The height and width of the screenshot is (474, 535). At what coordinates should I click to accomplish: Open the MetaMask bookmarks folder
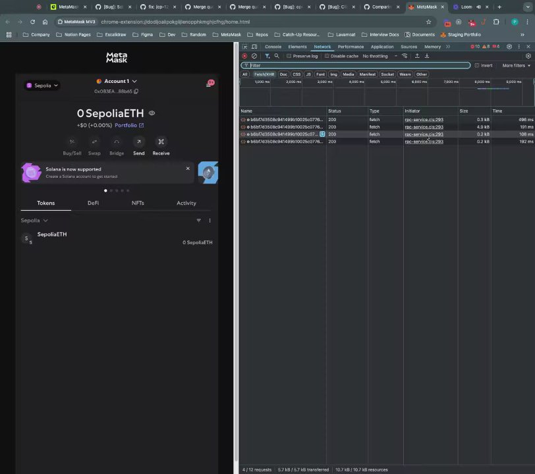[227, 35]
